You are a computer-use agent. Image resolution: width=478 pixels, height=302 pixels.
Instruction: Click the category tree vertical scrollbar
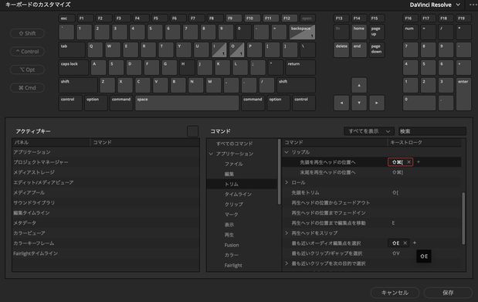click(279, 171)
